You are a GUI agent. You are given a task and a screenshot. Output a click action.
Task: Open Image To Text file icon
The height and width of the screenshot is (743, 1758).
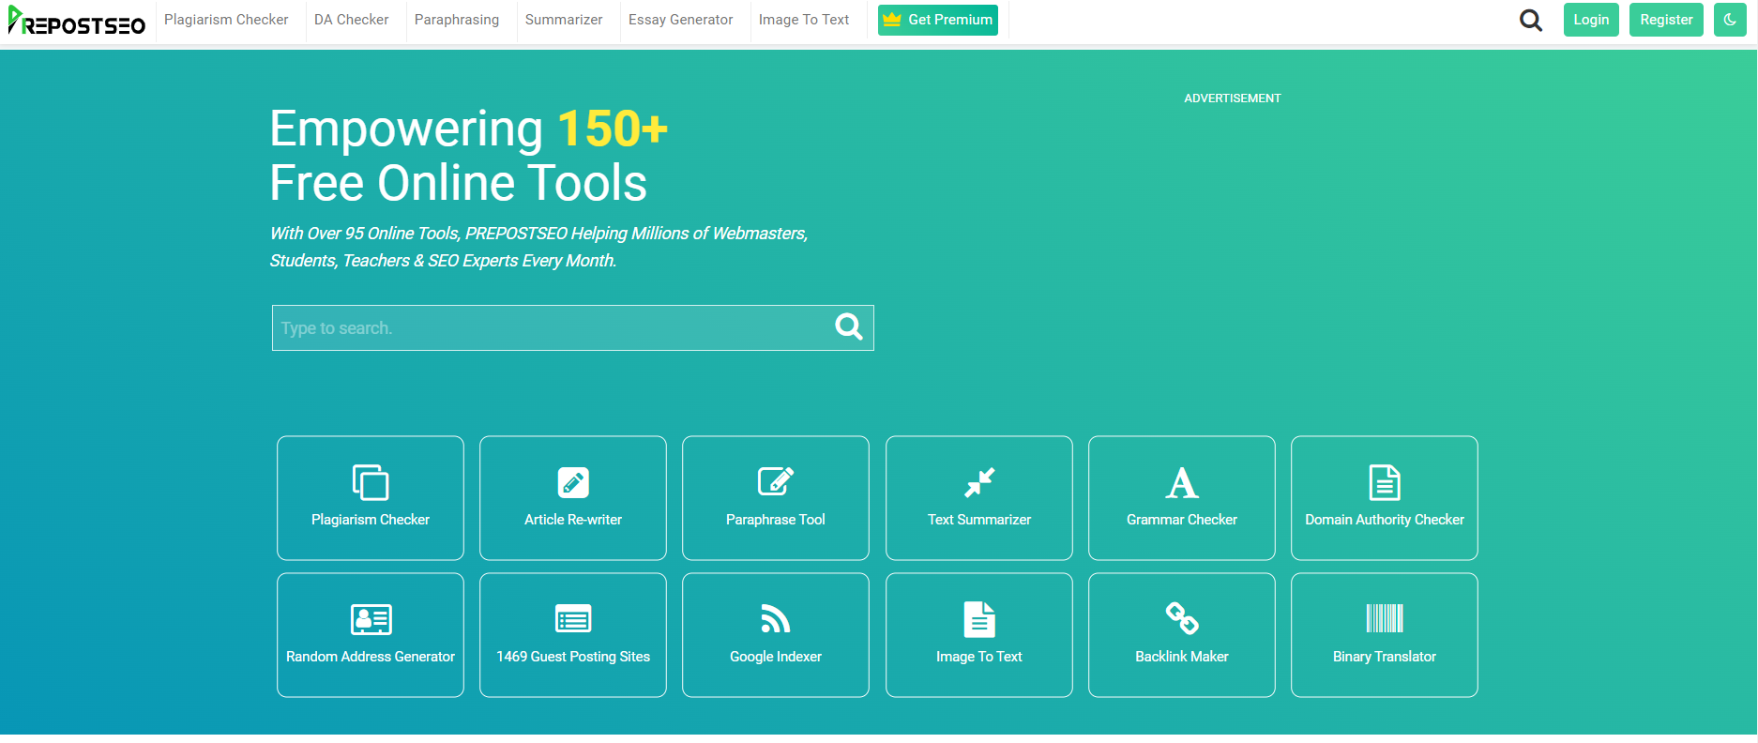point(979,619)
